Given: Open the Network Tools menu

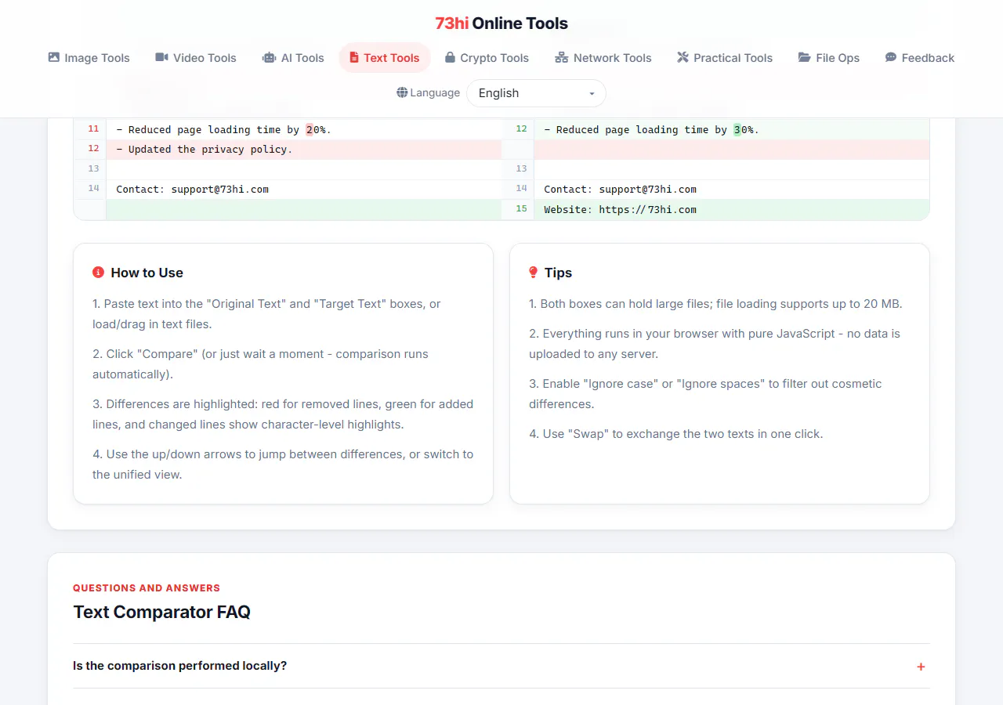Looking at the screenshot, I should pos(603,58).
